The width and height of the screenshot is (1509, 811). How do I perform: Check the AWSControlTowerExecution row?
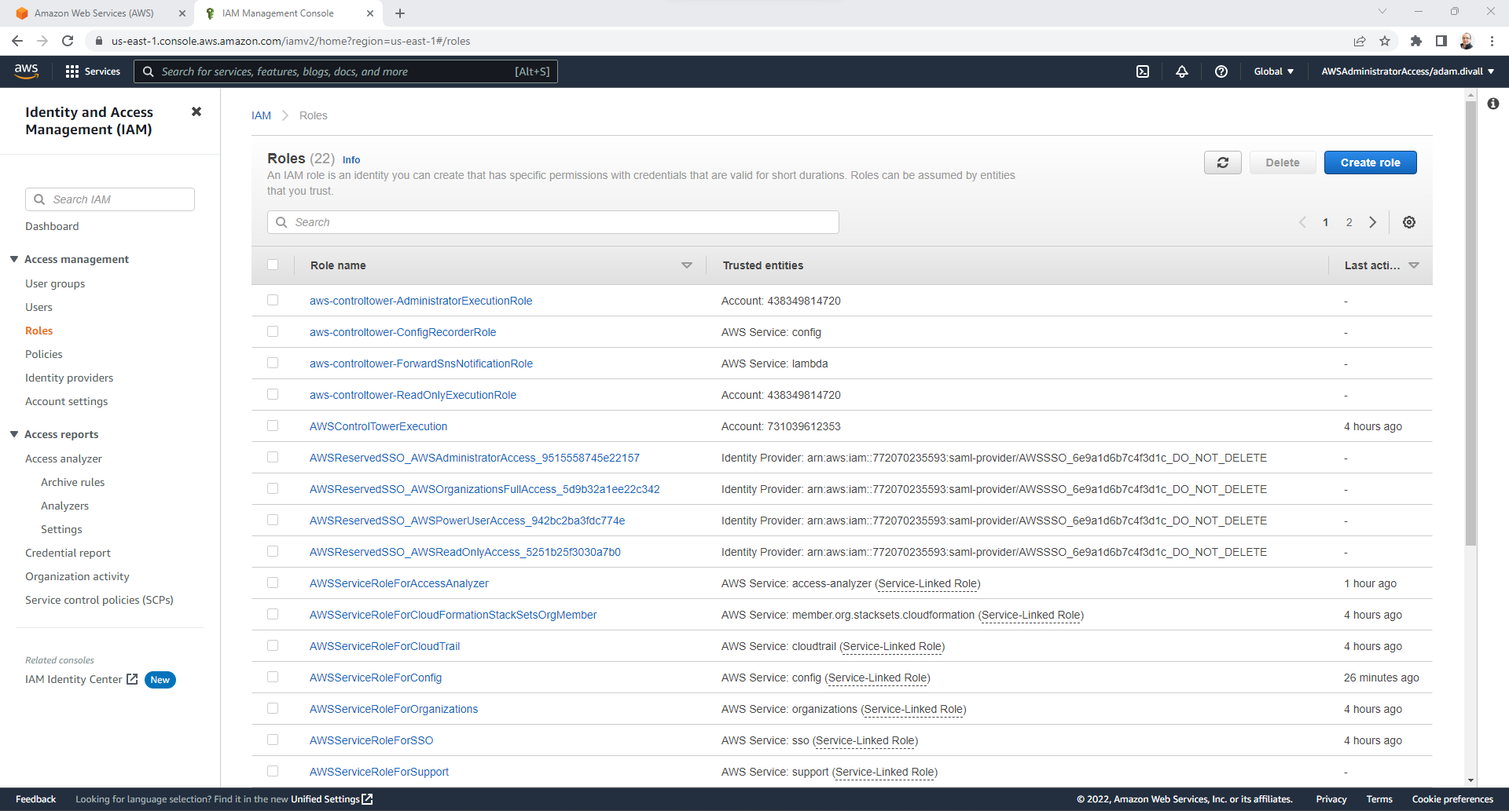pyautogui.click(x=273, y=426)
